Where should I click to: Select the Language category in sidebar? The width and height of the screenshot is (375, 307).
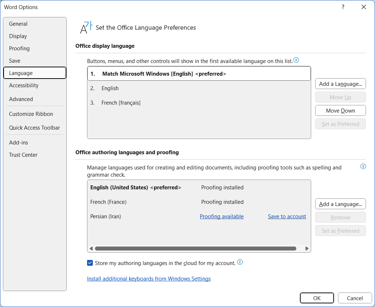coord(35,73)
